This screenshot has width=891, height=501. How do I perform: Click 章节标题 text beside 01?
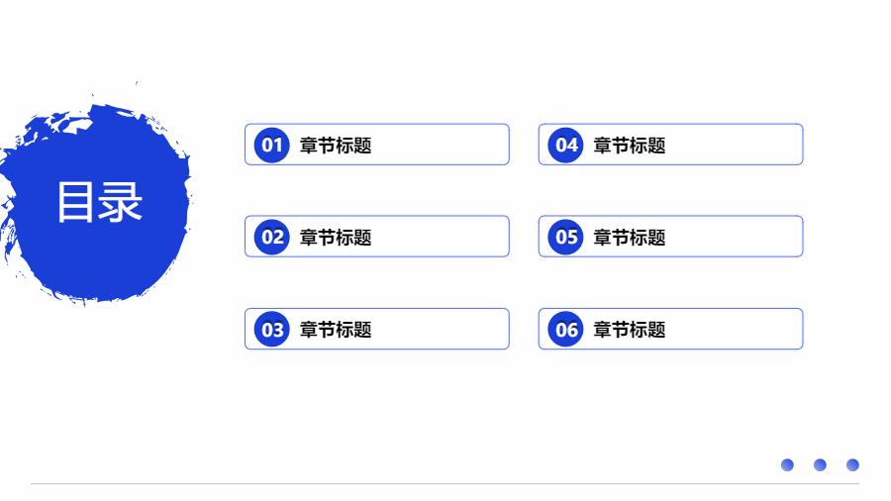pos(336,146)
